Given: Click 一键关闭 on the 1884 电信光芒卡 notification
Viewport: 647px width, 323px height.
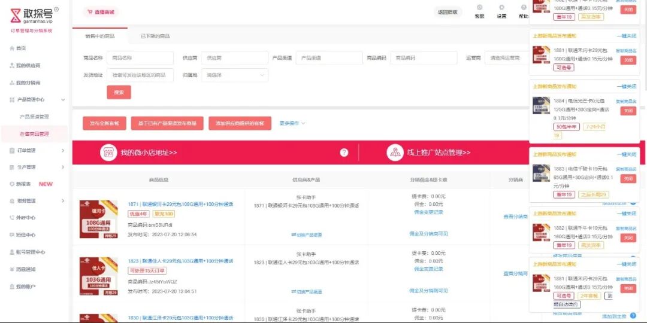Looking at the screenshot, I should coord(627,87).
